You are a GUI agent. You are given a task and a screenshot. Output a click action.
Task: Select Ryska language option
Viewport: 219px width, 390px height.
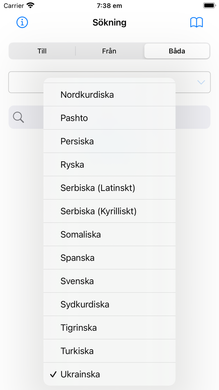109,165
